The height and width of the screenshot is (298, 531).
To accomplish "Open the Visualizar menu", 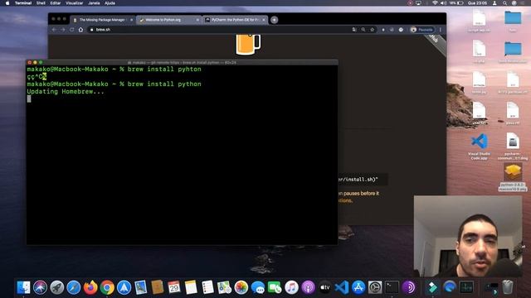I will pyautogui.click(x=75, y=3).
